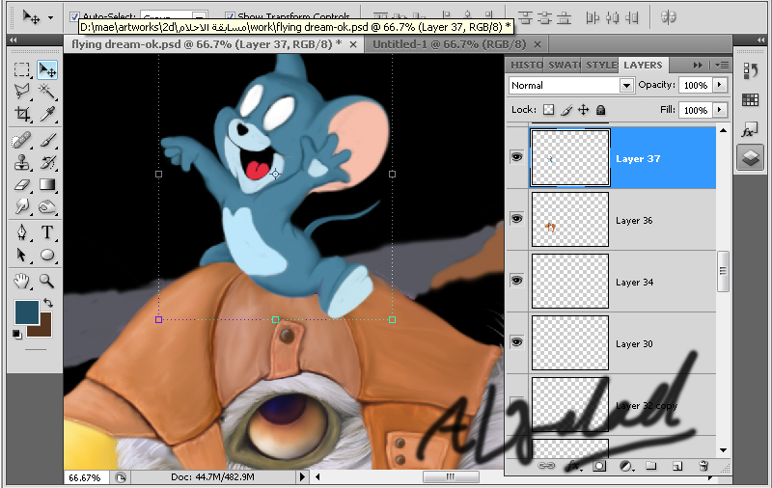772x488 pixels.
Task: Open the Layers icon in right dock
Action: (x=750, y=158)
